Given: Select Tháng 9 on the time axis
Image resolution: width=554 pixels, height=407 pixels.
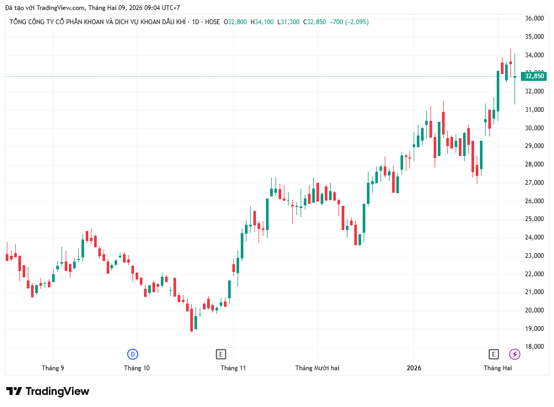Looking at the screenshot, I should (x=53, y=368).
